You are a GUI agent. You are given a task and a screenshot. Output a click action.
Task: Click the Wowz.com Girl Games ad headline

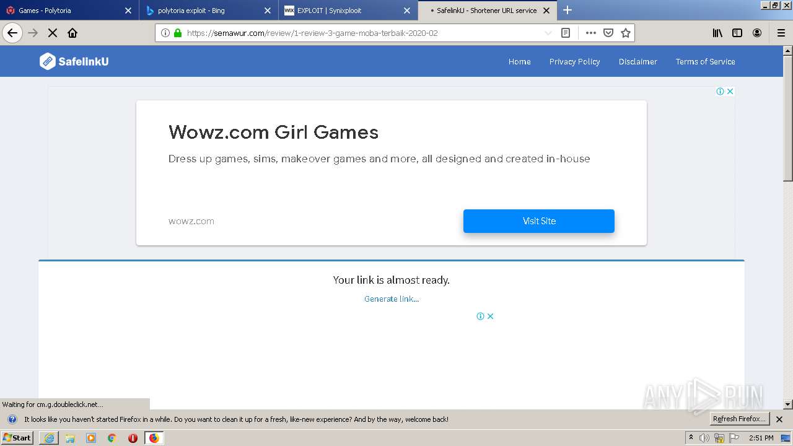coord(273,132)
